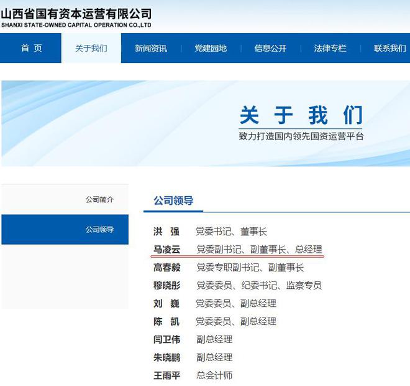This screenshot has height=386, width=410.
Task: Click SHANXI STATE-OWNED CAPITAL OPERATION CO.,LTD text
Action: click(76, 25)
